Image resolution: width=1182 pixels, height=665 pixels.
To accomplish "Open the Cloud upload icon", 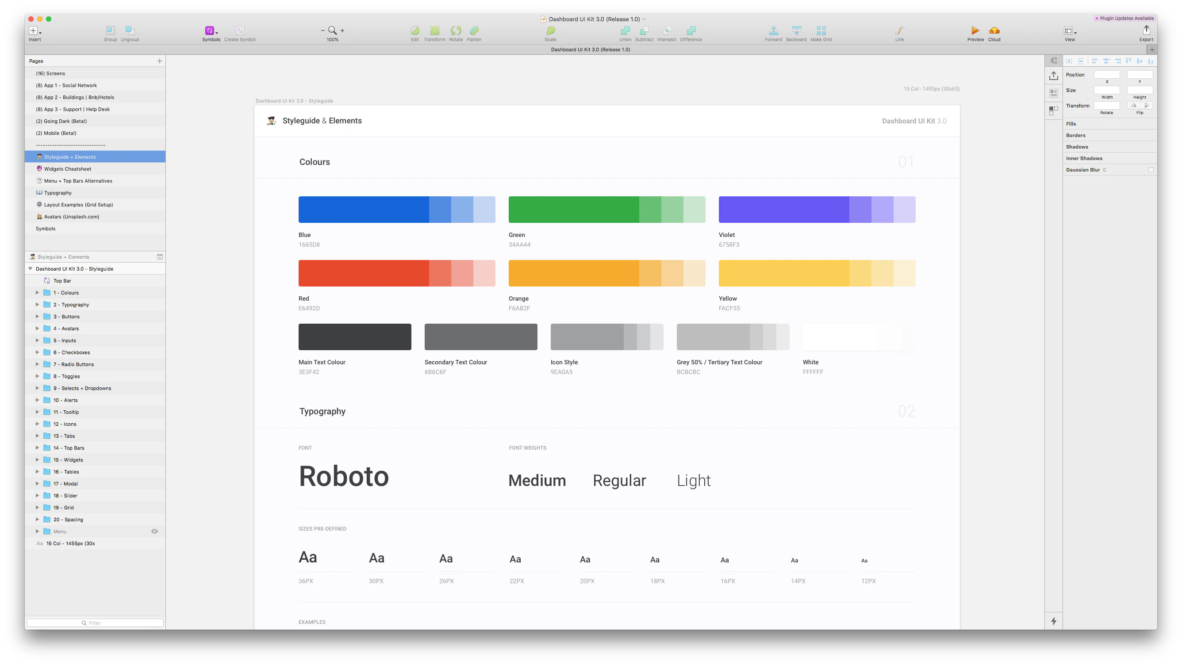I will pyautogui.click(x=994, y=31).
